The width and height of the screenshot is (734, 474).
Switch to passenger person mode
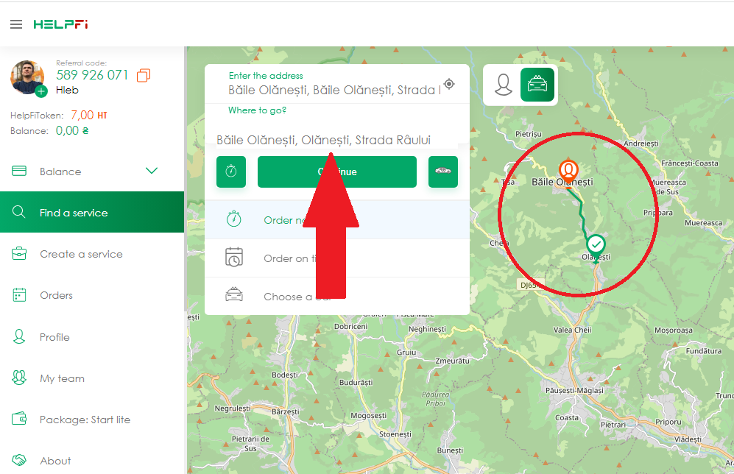click(503, 85)
